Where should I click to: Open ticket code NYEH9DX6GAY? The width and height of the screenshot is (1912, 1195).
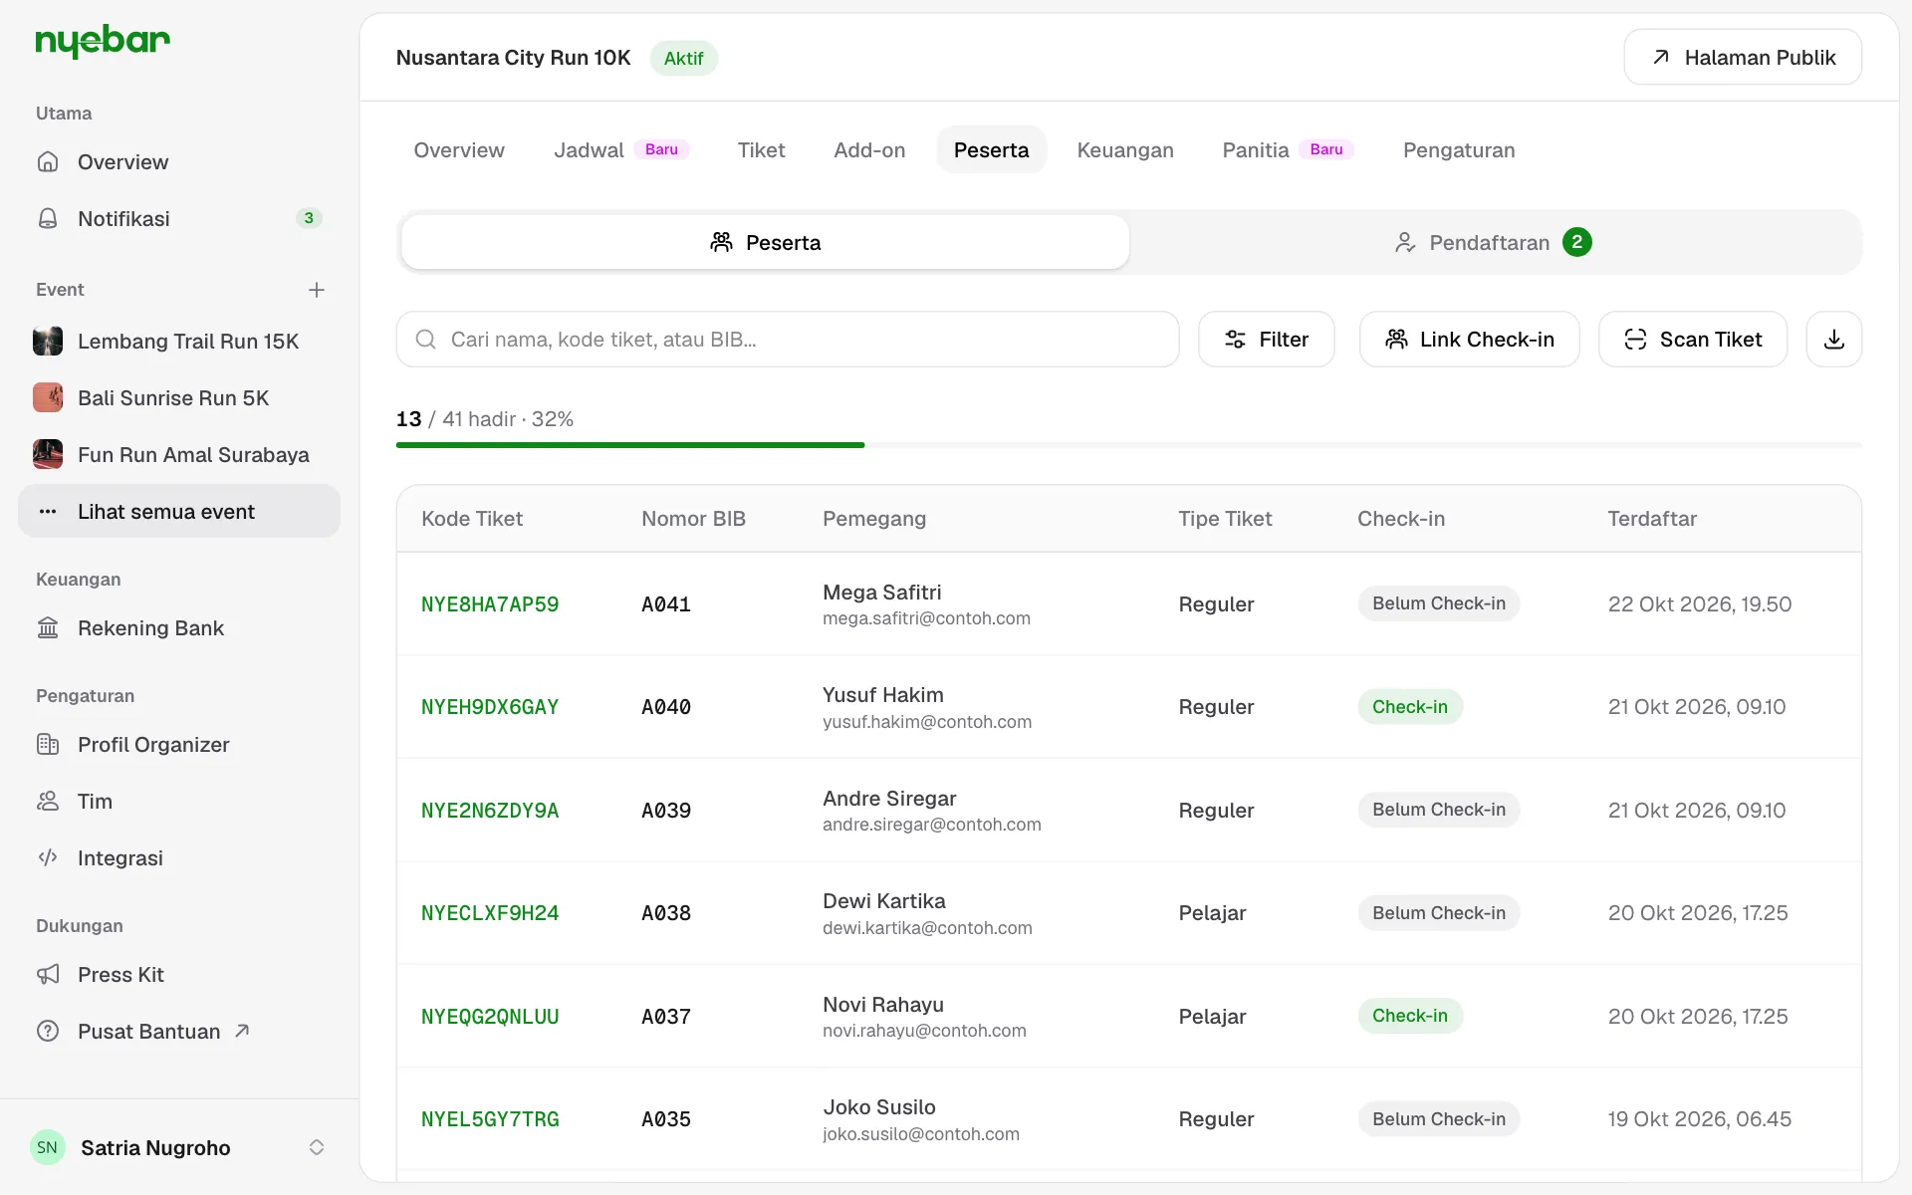pyautogui.click(x=490, y=707)
